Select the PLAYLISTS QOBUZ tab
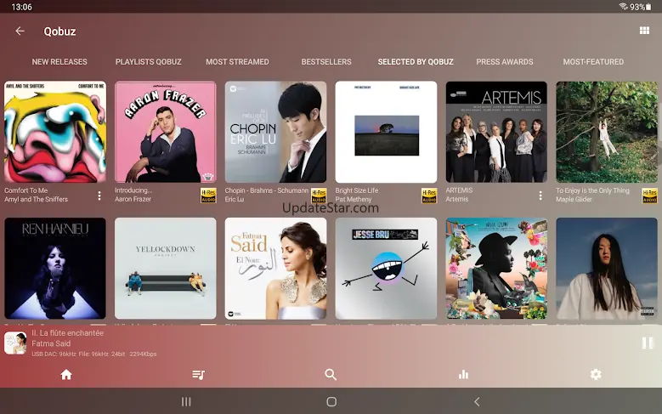The image size is (662, 414). coord(148,62)
